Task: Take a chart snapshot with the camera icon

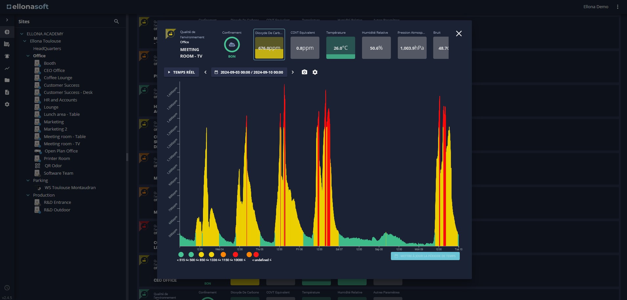Action: (304, 72)
